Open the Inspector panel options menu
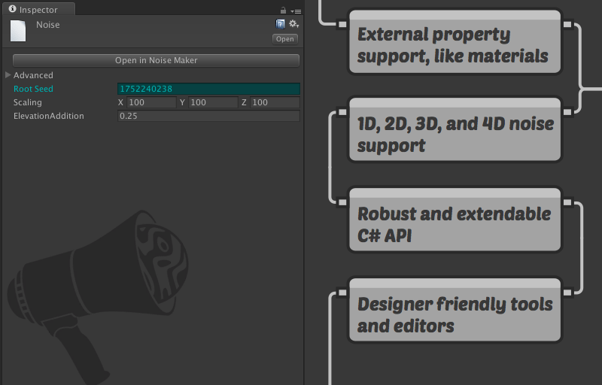The image size is (602, 385). coord(296,11)
